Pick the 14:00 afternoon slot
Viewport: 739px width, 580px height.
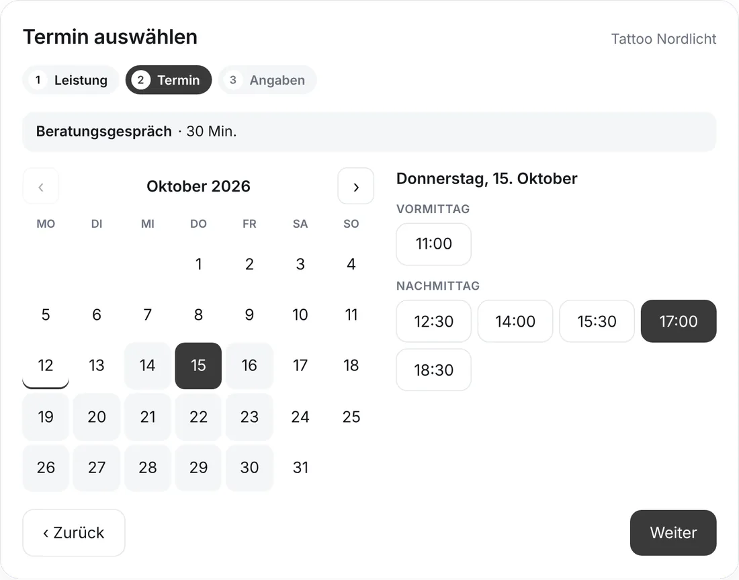(x=515, y=321)
